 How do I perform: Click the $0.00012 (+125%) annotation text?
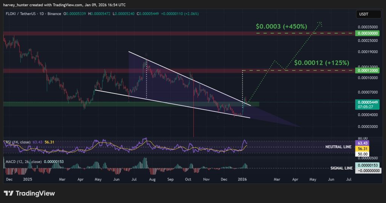tap(322, 63)
